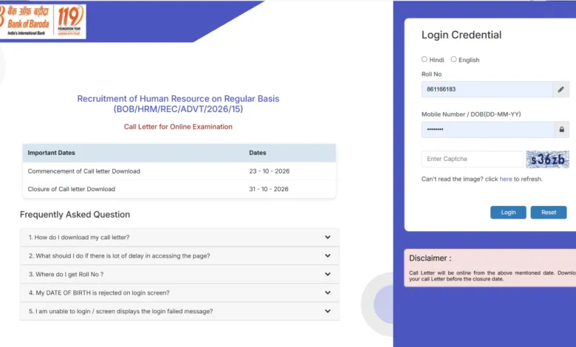Click the Reset button
The image size is (576, 347).
click(x=549, y=212)
